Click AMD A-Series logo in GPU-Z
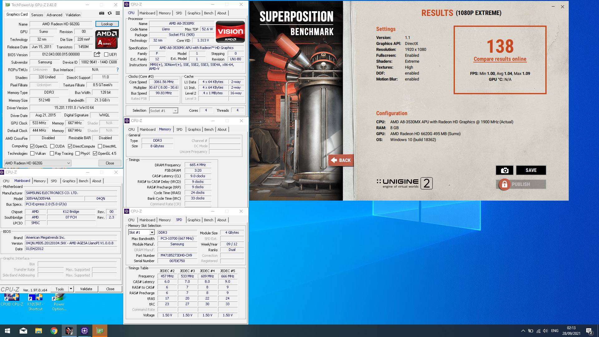 pyautogui.click(x=107, y=39)
